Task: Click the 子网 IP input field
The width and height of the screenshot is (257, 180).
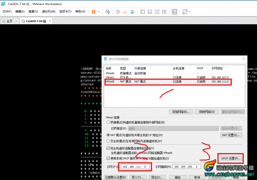Action: [x=135, y=167]
